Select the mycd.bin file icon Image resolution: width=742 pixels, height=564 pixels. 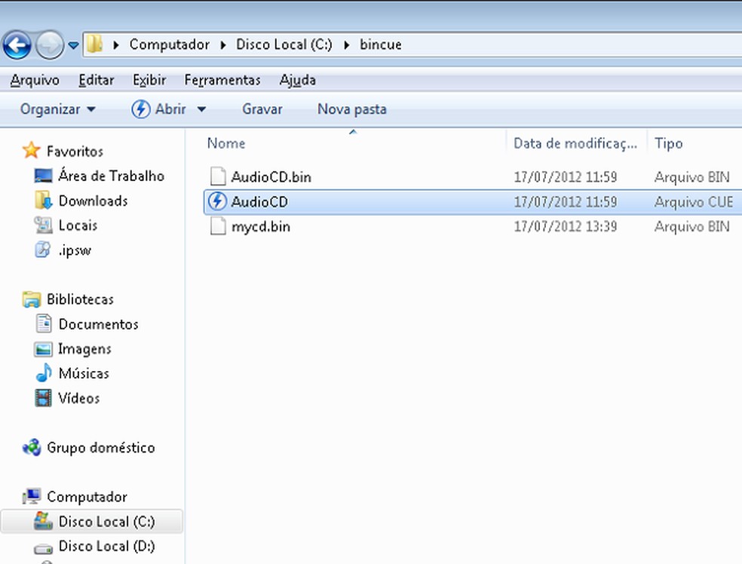[x=218, y=225]
